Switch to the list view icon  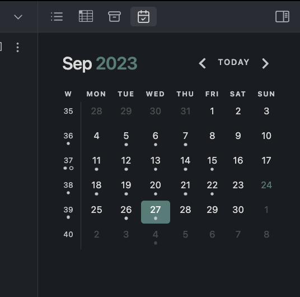point(57,16)
